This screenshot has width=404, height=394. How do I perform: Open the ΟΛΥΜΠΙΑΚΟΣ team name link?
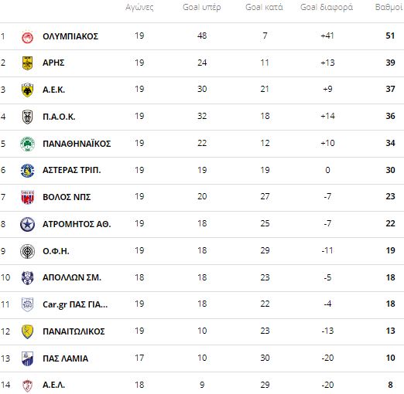pos(70,36)
